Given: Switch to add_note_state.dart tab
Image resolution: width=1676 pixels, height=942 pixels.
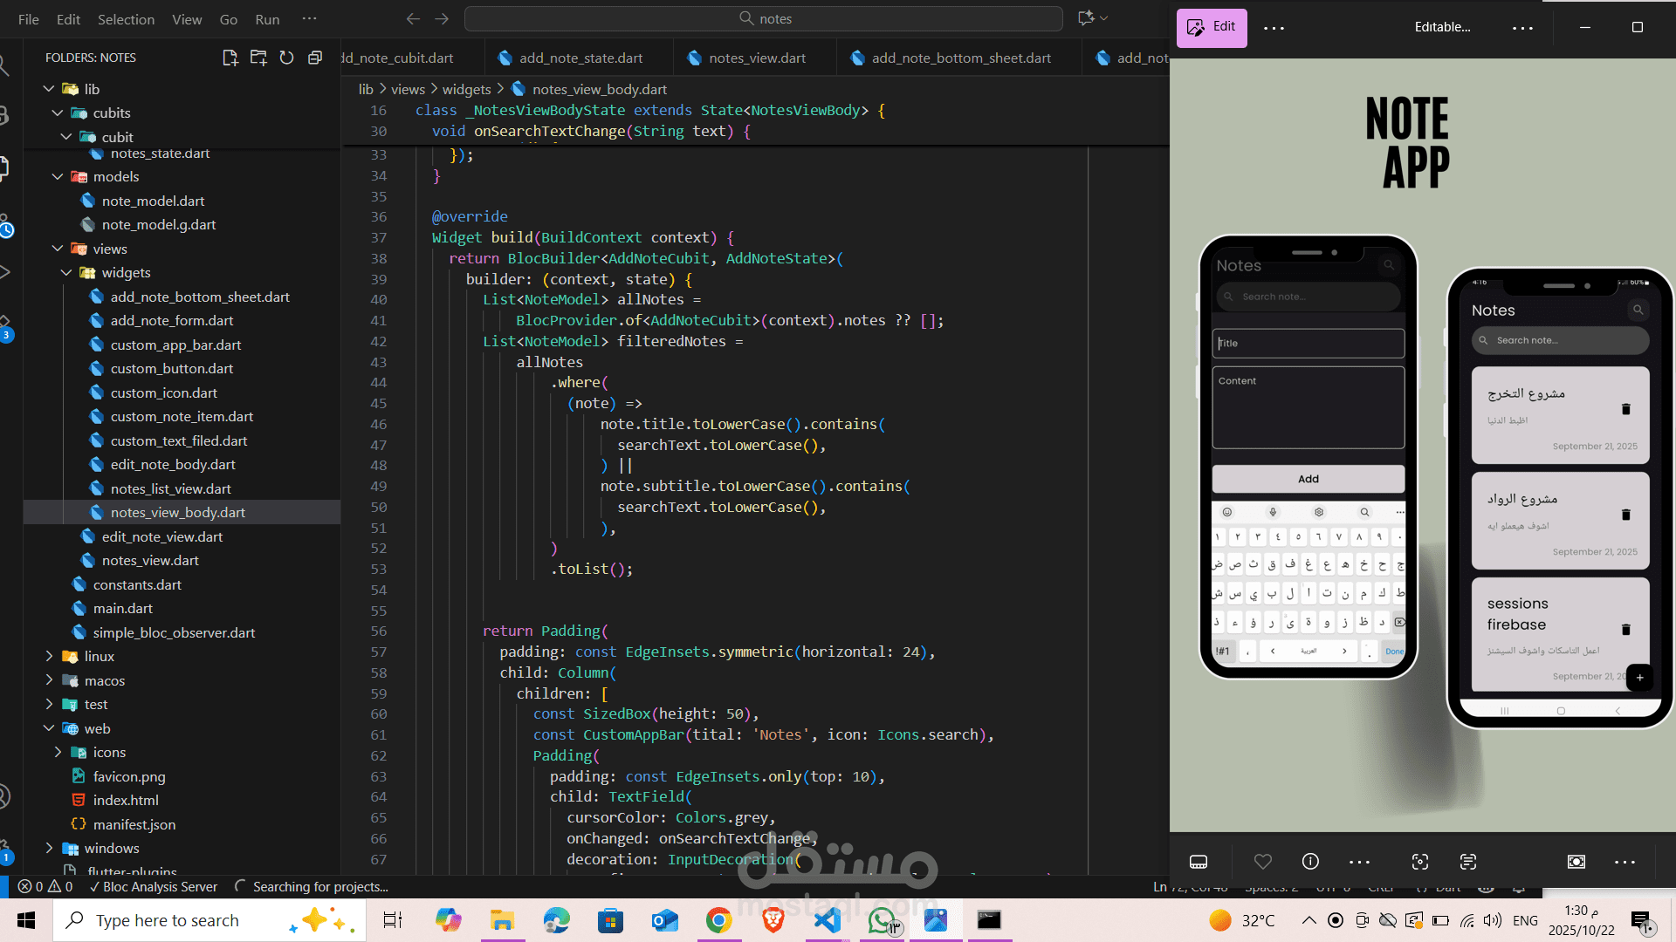Looking at the screenshot, I should [580, 58].
